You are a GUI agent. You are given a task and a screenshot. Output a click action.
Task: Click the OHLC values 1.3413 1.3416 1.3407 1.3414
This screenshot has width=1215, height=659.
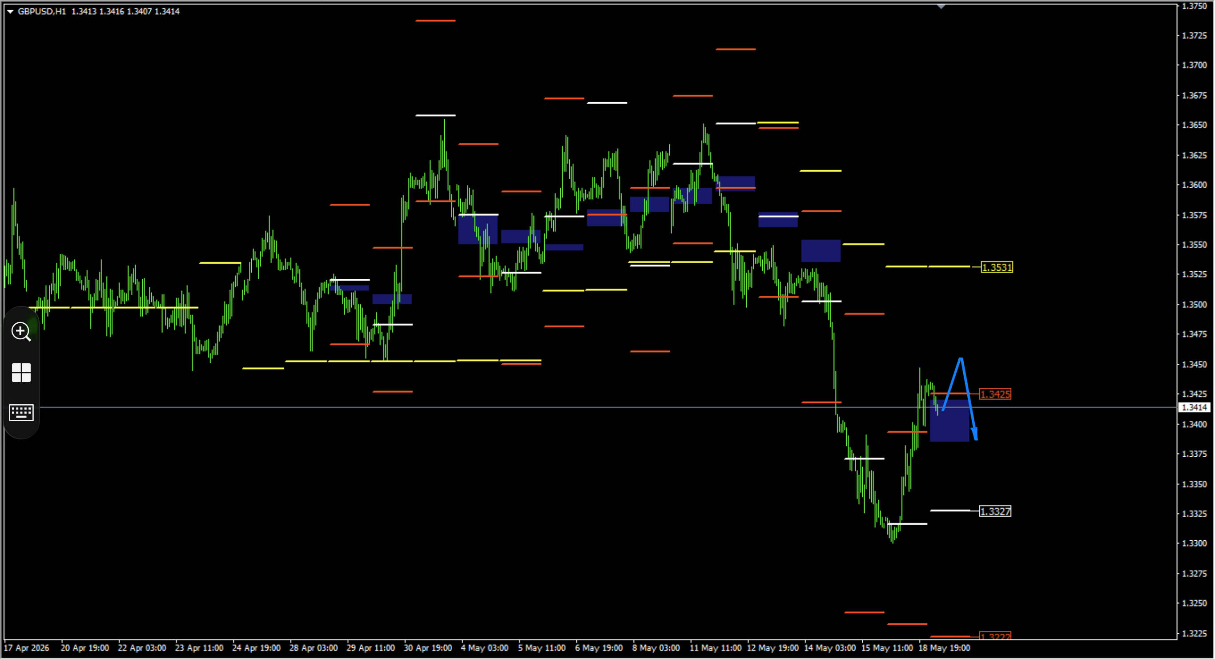pyautogui.click(x=125, y=11)
